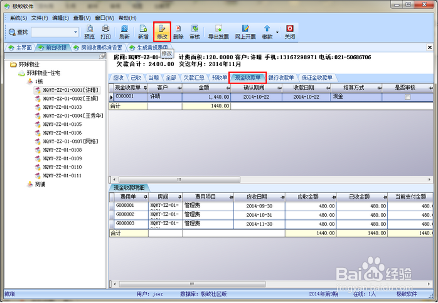This screenshot has width=438, height=303.
Task: Click the 审核 audit toolbar icon
Action: (x=195, y=32)
